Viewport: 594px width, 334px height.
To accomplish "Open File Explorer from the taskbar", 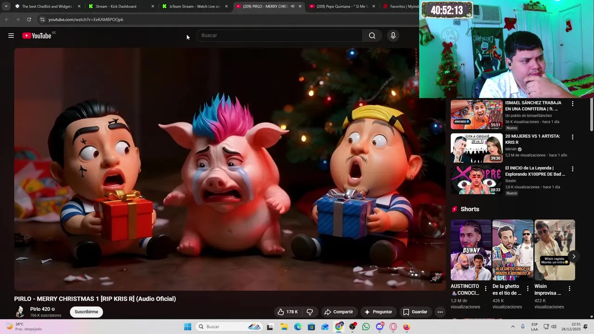I will point(284,327).
